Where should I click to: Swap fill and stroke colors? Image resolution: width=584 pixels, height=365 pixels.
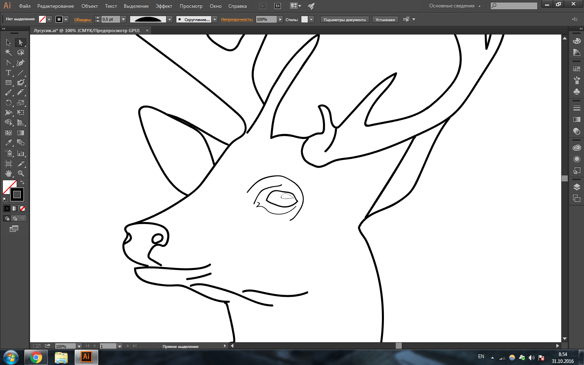point(22,183)
